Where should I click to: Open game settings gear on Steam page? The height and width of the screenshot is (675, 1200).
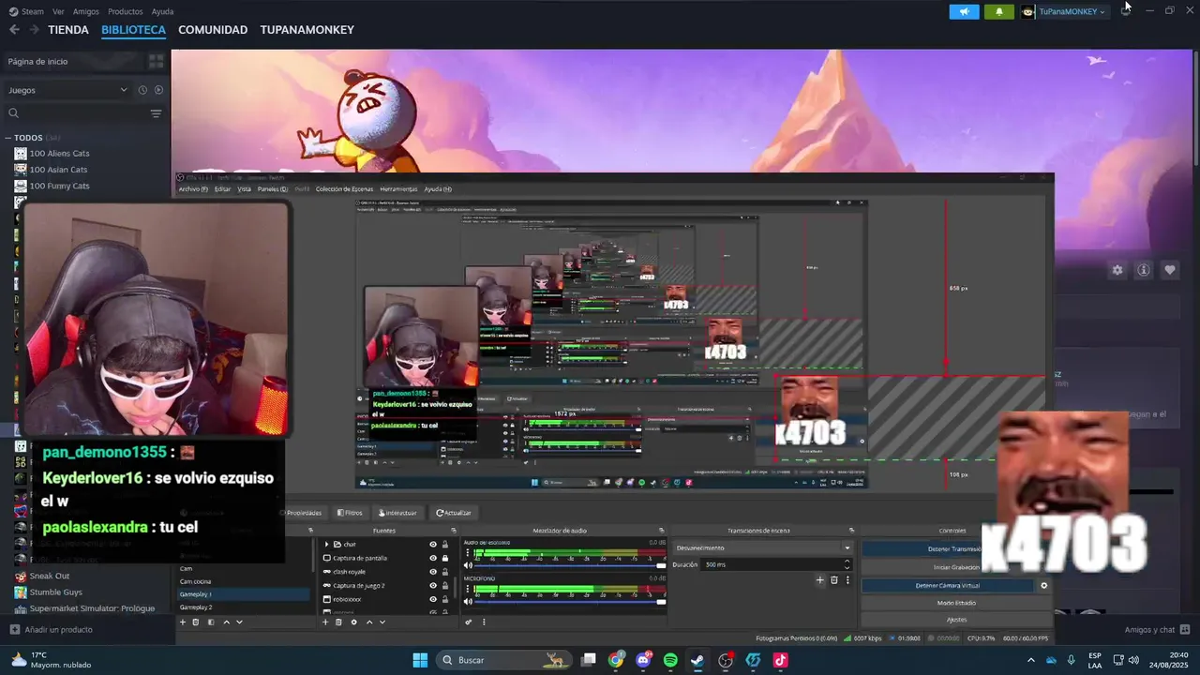tap(1117, 270)
